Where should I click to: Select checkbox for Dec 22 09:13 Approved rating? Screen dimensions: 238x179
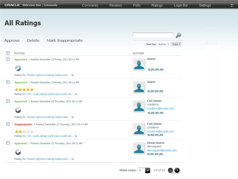point(8,101)
